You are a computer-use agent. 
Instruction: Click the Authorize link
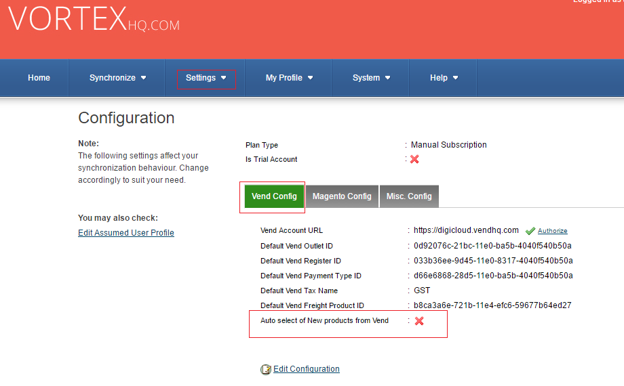coord(552,231)
